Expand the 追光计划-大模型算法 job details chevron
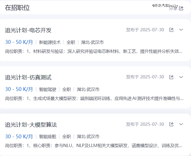The width and height of the screenshot is (191, 156). [x=181, y=124]
